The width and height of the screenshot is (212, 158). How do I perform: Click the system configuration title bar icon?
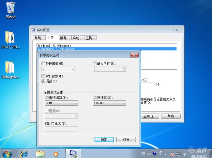33,30
